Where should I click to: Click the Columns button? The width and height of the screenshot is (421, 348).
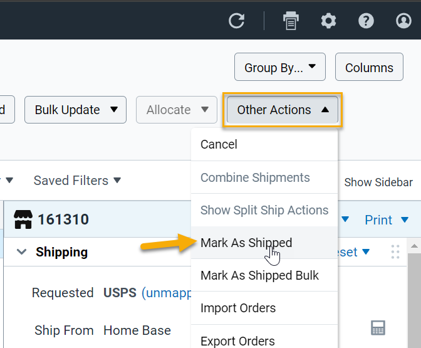pyautogui.click(x=369, y=68)
